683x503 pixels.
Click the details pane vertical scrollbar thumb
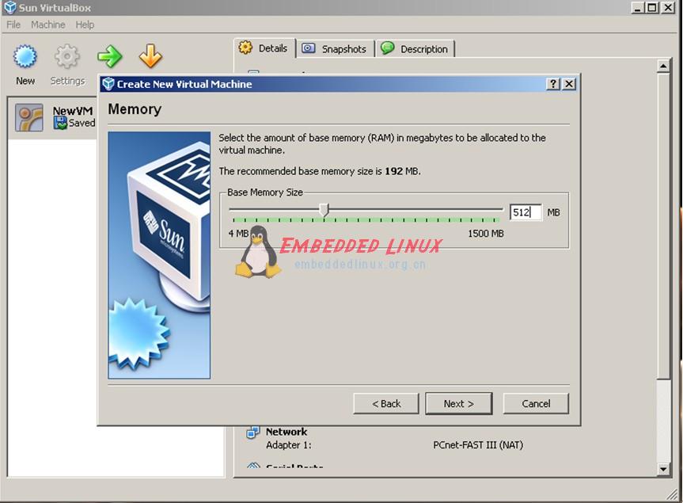663,227
